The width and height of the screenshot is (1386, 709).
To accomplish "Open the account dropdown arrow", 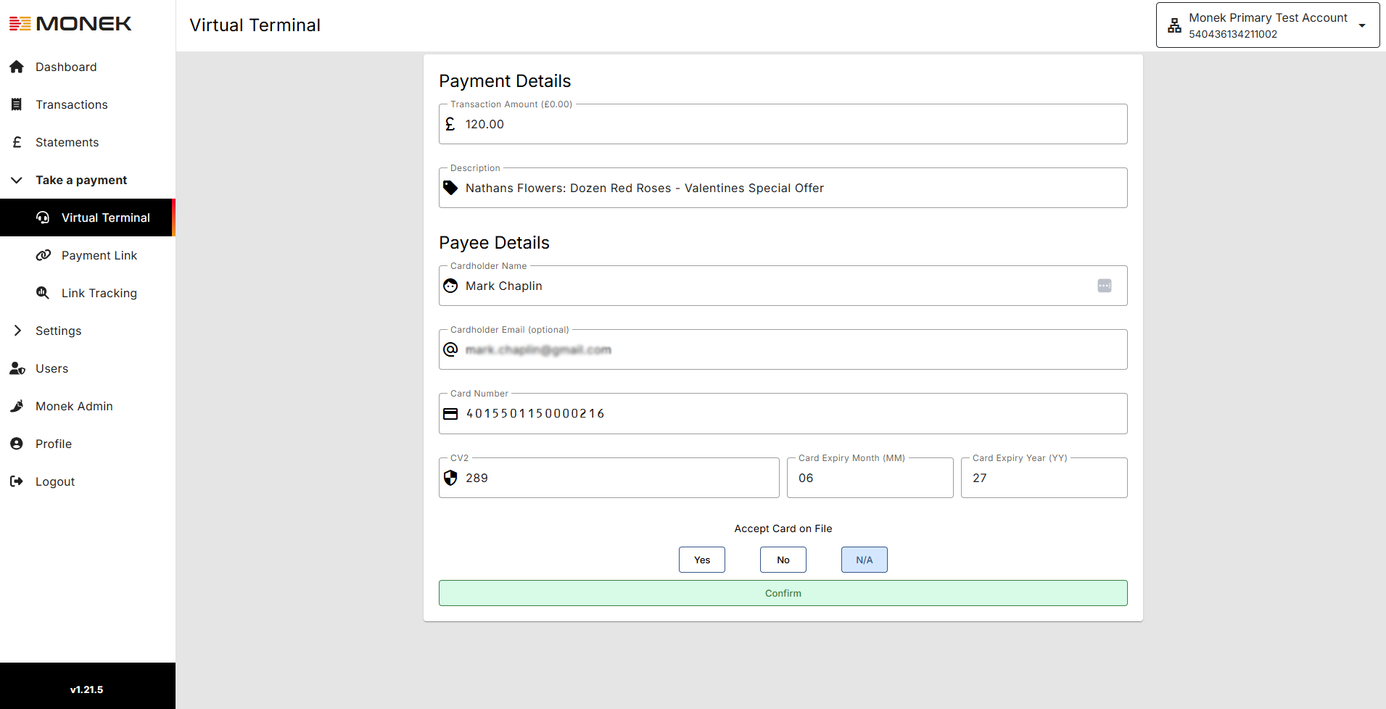I will [1362, 26].
